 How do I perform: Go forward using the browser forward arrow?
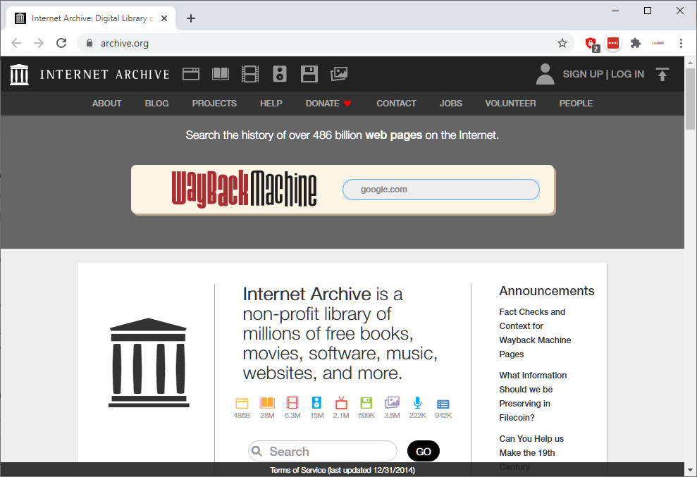pyautogui.click(x=39, y=43)
